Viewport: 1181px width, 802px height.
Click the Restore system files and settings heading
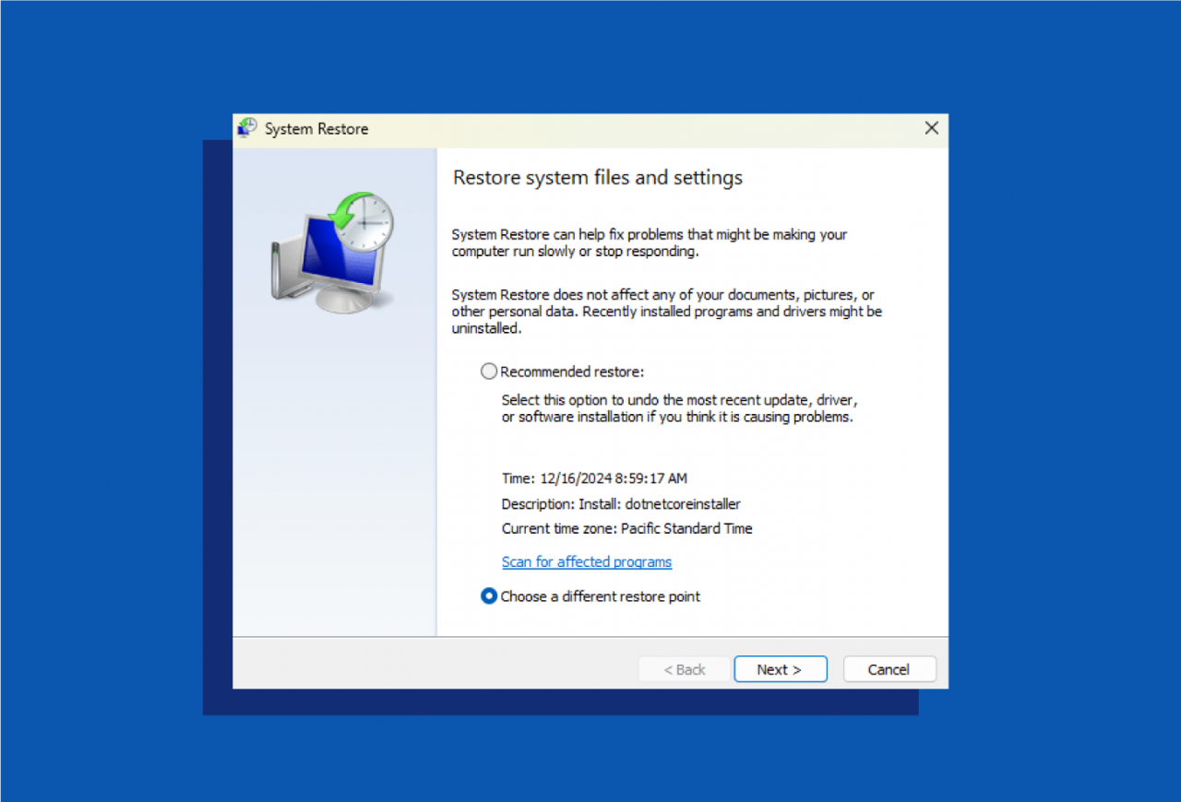tap(597, 177)
